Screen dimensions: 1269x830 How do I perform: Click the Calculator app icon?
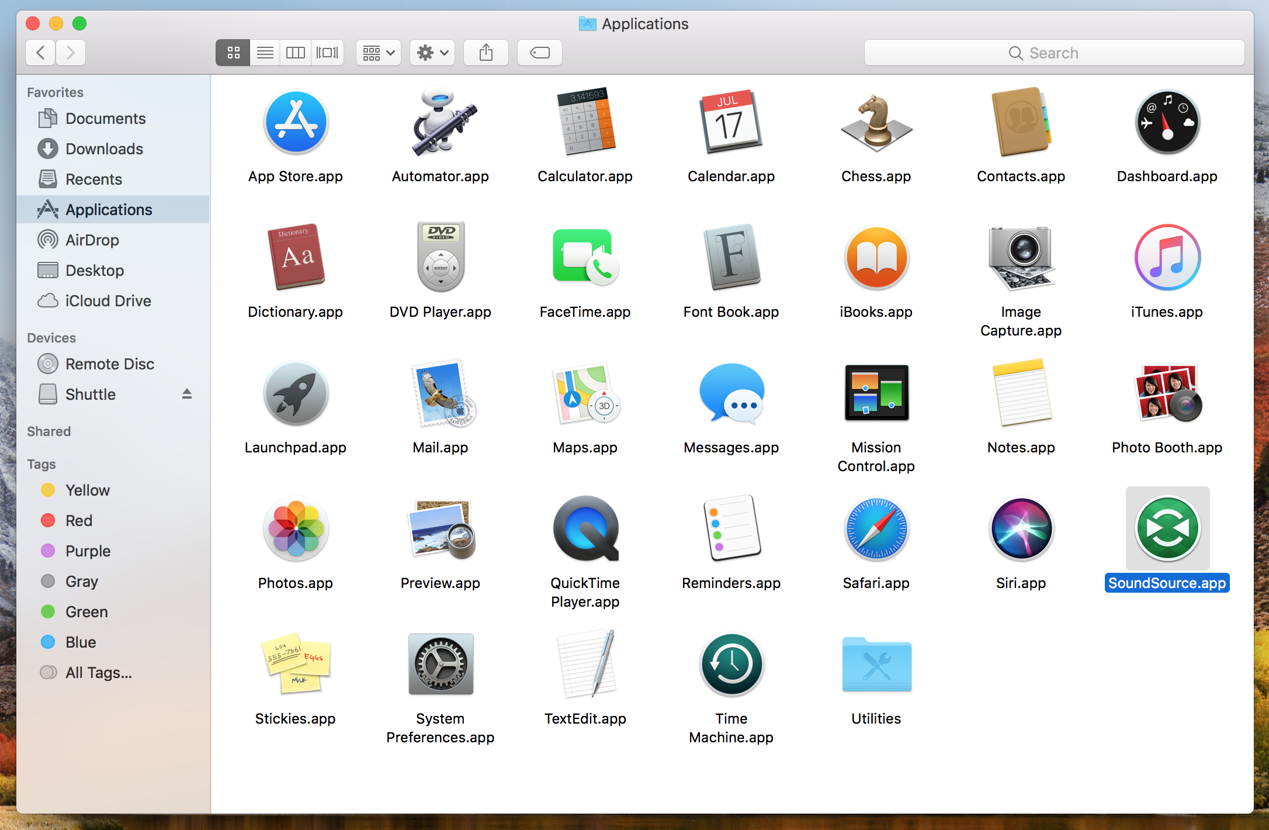tap(585, 122)
